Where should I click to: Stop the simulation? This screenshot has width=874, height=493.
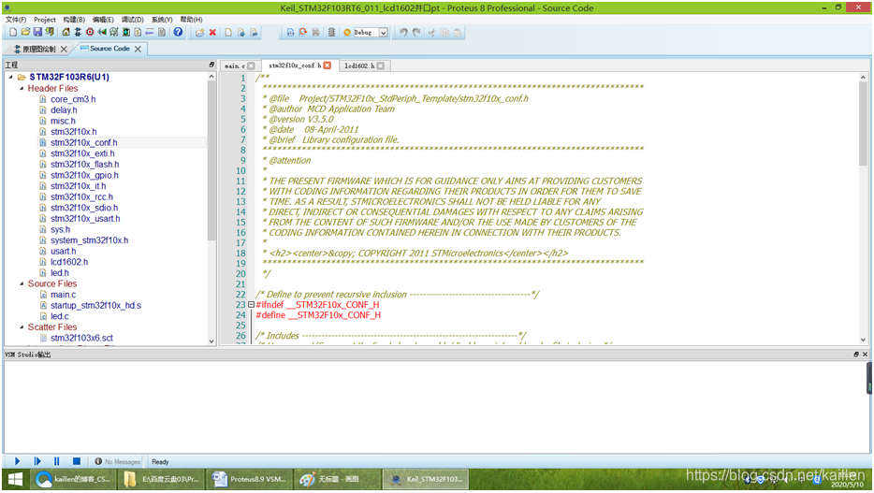[77, 461]
